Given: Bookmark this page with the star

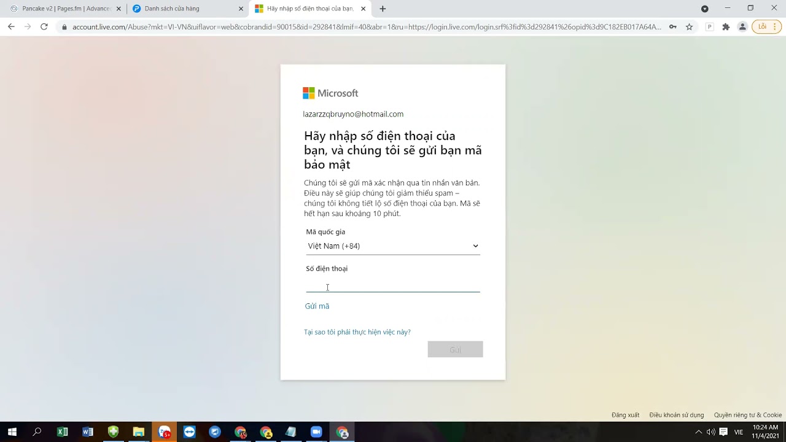Looking at the screenshot, I should (x=690, y=27).
